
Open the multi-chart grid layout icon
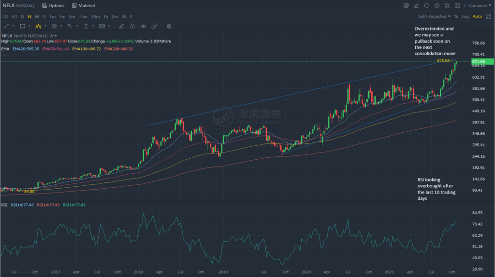coord(457,6)
